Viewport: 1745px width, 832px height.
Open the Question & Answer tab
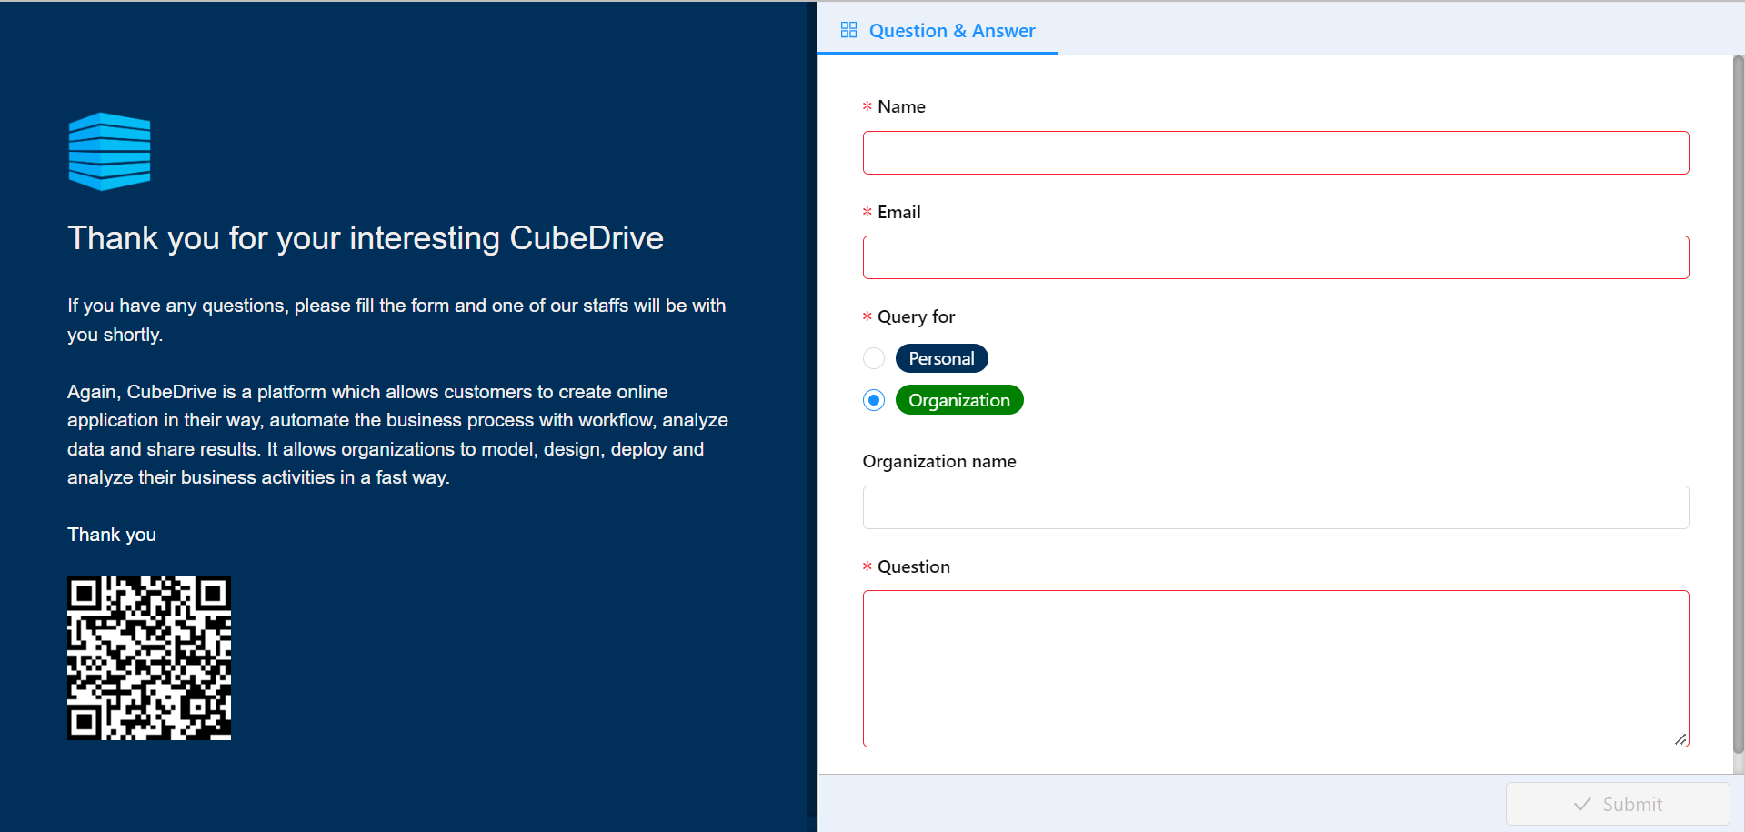[938, 30]
